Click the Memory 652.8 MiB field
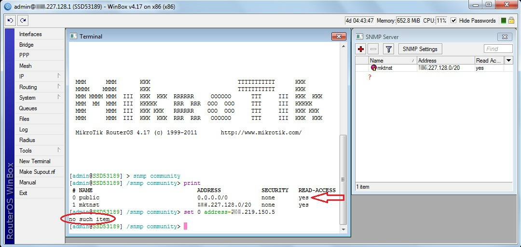This screenshot has height=247, width=521. (409, 21)
